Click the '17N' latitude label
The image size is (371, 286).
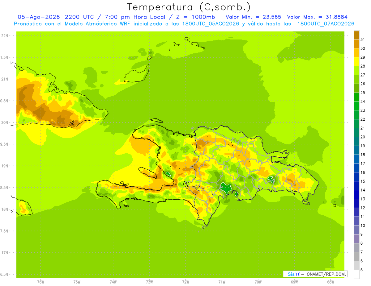coord(5,253)
